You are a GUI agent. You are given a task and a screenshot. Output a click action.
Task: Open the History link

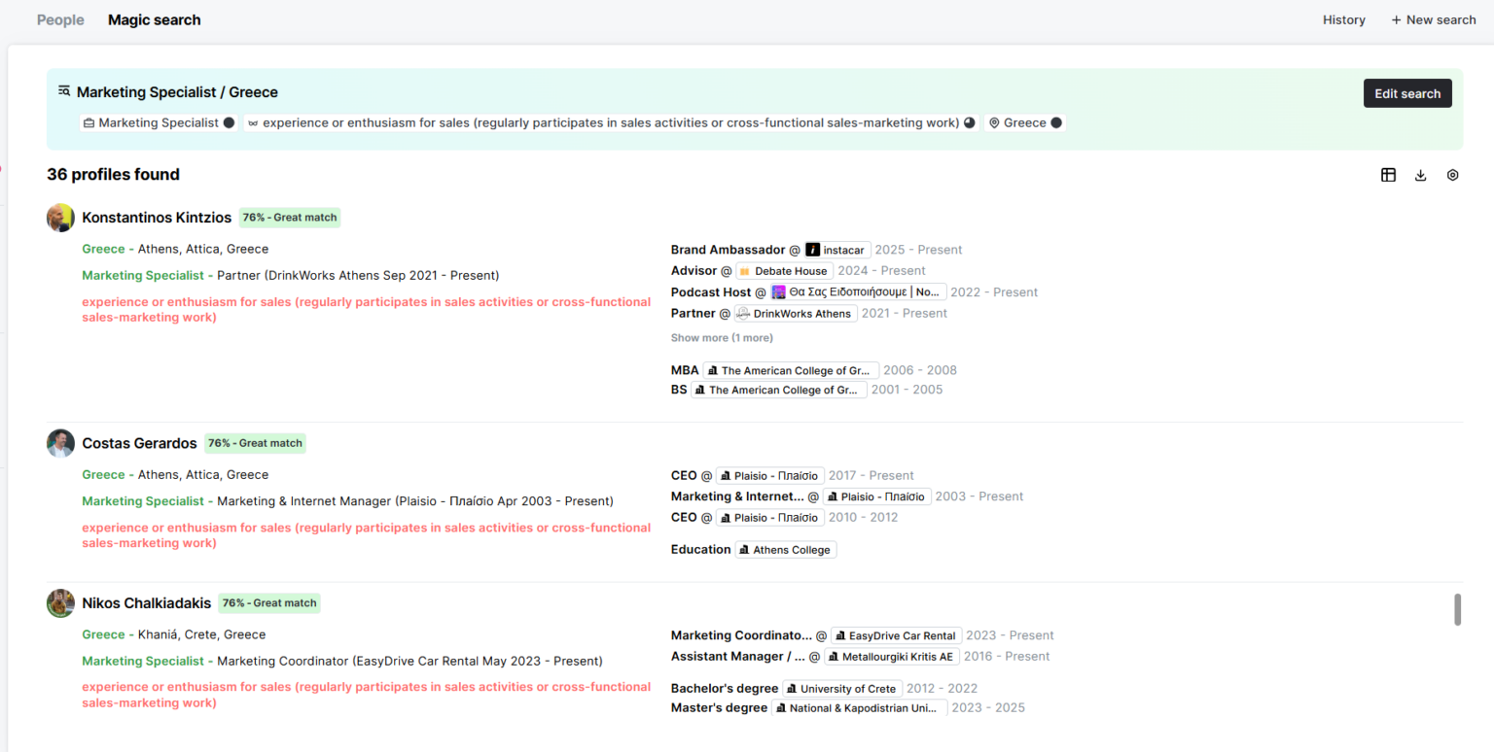tap(1344, 19)
